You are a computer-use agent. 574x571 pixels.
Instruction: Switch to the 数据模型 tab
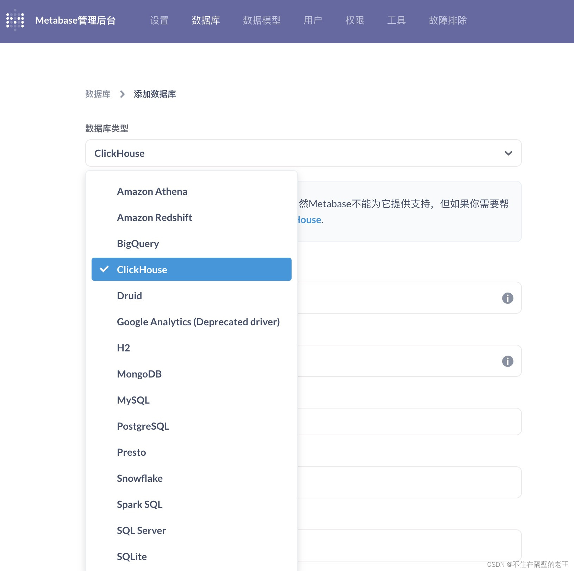pos(262,20)
